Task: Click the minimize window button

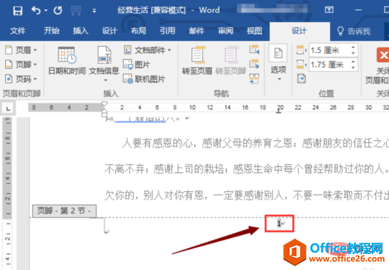Action: click(x=359, y=10)
